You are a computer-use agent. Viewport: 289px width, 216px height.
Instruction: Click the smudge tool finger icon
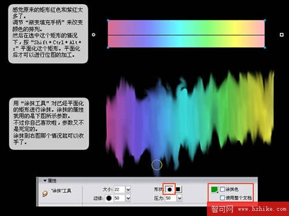pyautogui.click(x=45, y=194)
